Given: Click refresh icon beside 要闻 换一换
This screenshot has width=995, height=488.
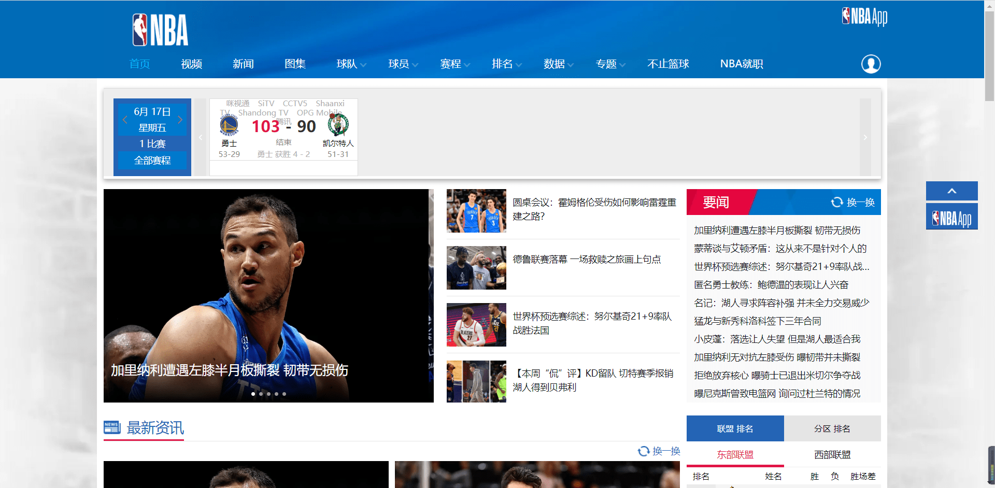Looking at the screenshot, I should [x=837, y=202].
